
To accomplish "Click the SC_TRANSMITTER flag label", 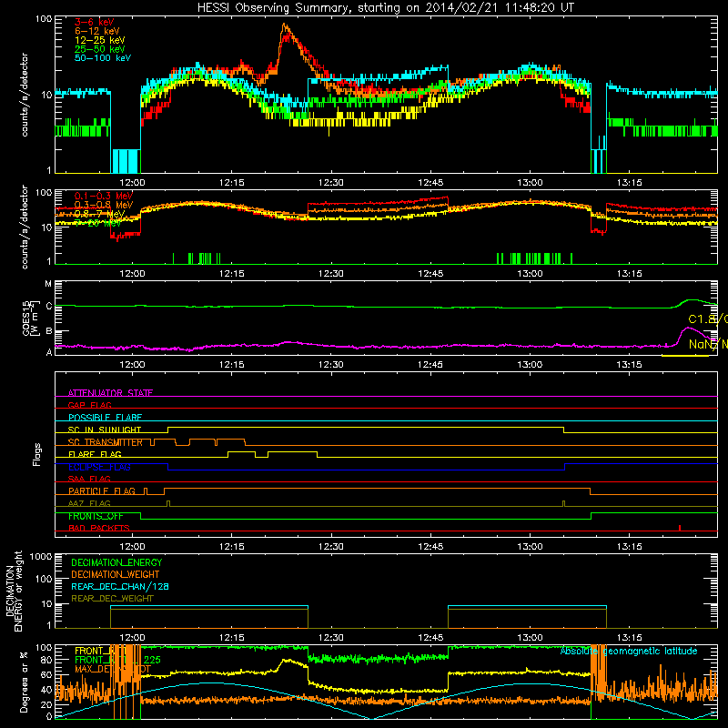I will pos(106,442).
